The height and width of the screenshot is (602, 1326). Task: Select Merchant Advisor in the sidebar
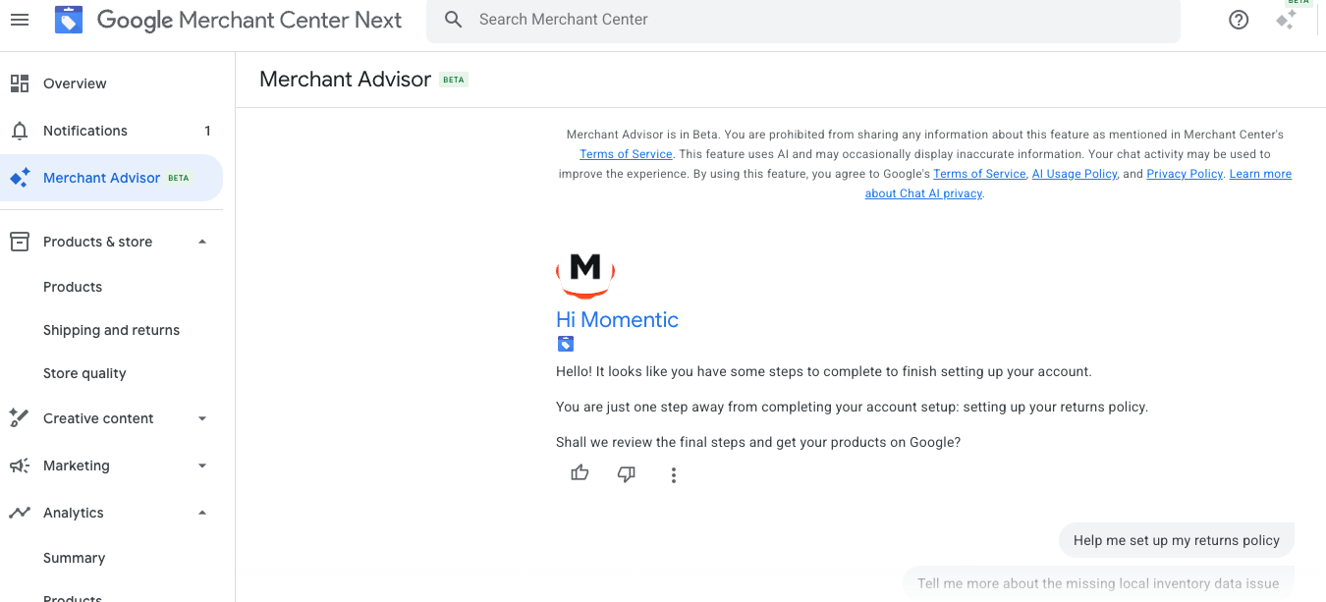point(112,178)
